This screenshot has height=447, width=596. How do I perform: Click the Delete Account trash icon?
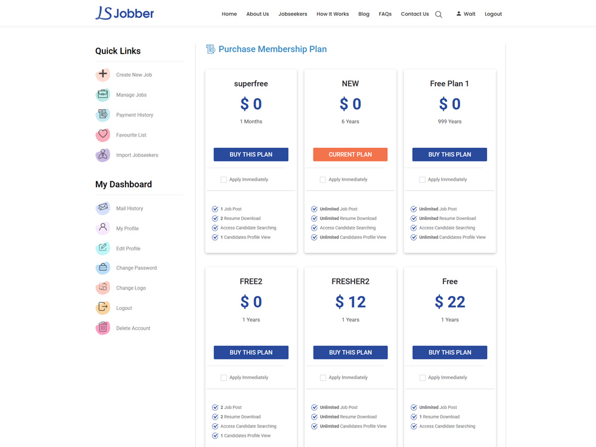coord(103,328)
